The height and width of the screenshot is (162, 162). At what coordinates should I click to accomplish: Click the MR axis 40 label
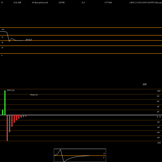[x=158, y=107]
